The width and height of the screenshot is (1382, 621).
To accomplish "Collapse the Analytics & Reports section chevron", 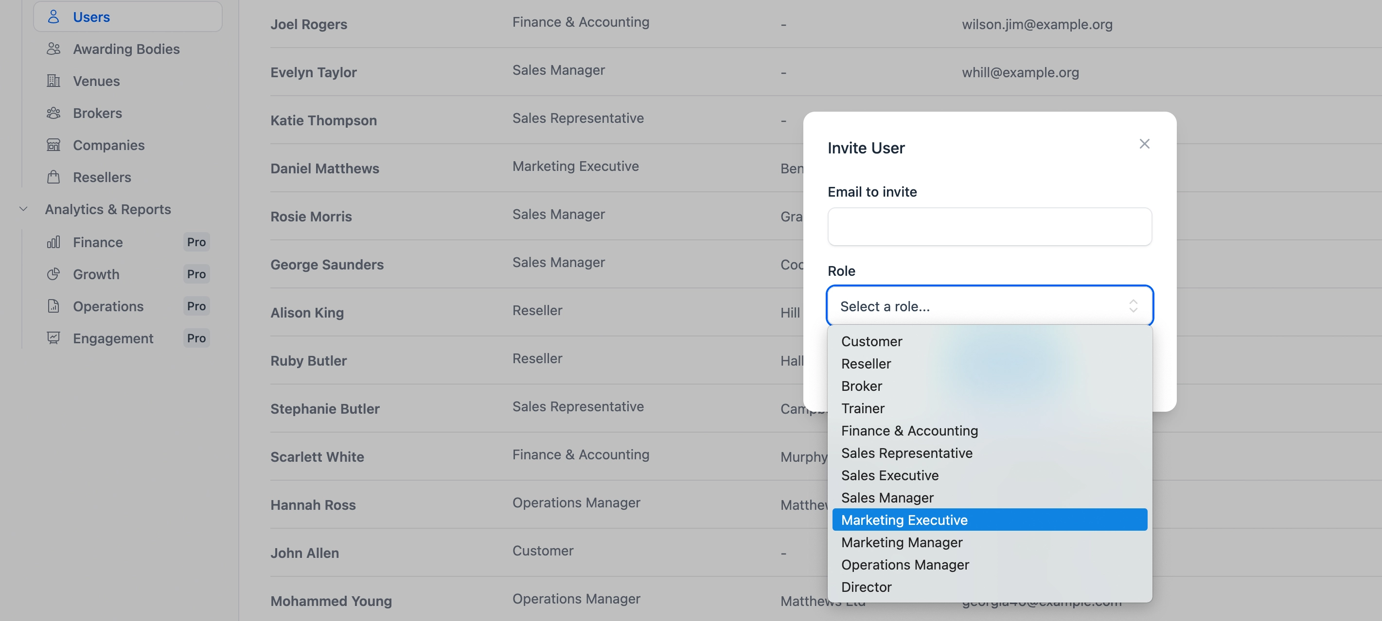I will coord(23,209).
